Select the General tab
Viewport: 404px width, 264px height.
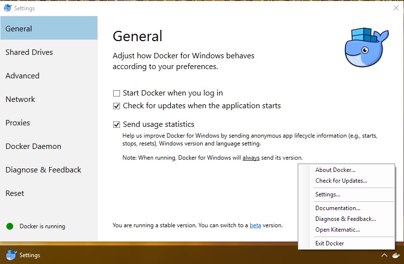(x=49, y=28)
